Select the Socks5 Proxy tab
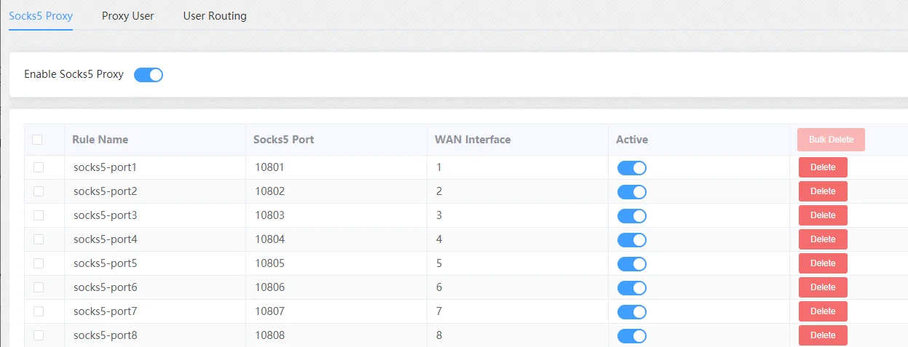Viewport: 908px width, 347px height. tap(41, 15)
